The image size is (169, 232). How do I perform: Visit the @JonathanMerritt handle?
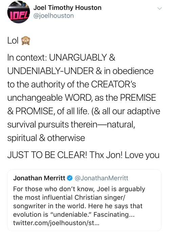pyautogui.click(x=102, y=178)
